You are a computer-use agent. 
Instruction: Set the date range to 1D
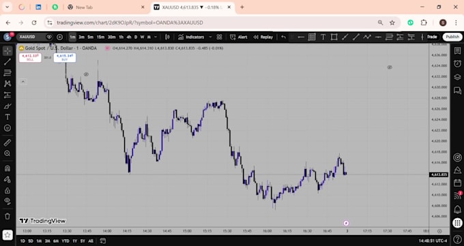[23, 241]
